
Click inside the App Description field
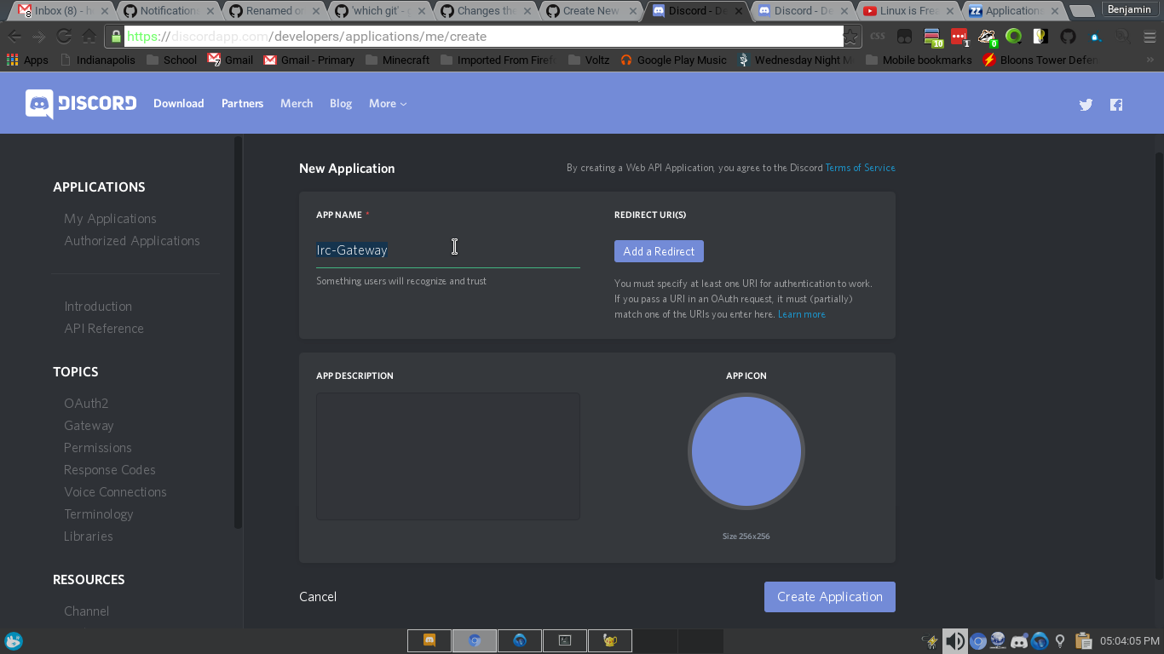pyautogui.click(x=447, y=456)
